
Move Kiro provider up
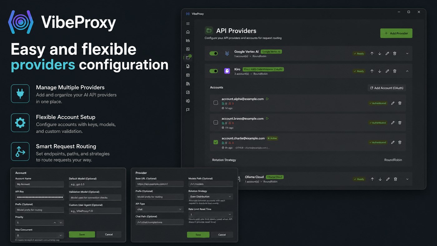[x=372, y=71]
